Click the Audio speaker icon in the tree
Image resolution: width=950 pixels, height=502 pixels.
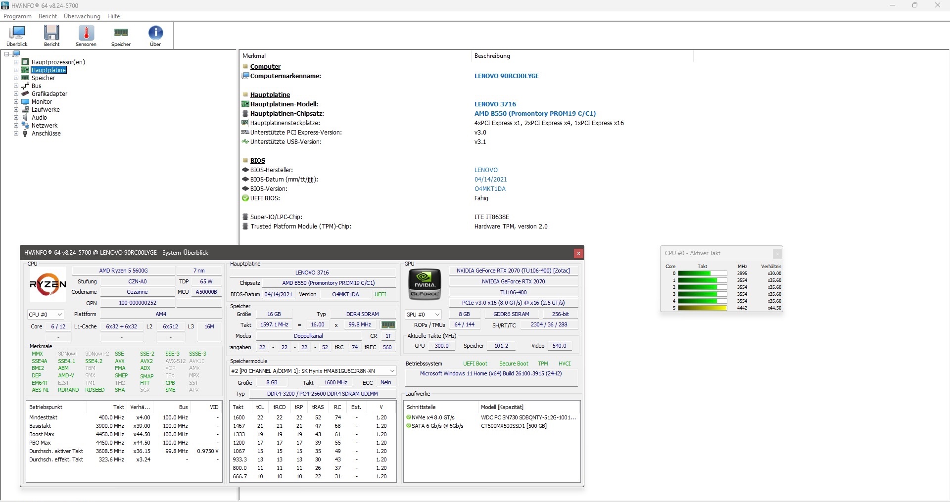click(x=25, y=117)
